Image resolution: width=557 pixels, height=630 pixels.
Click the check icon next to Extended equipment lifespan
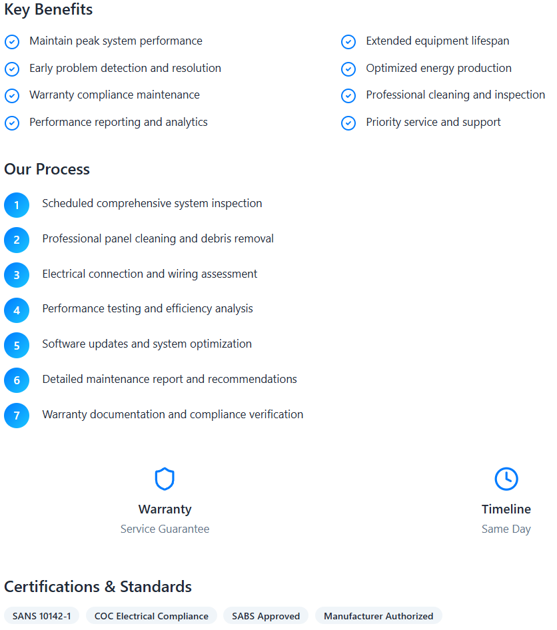coord(348,42)
